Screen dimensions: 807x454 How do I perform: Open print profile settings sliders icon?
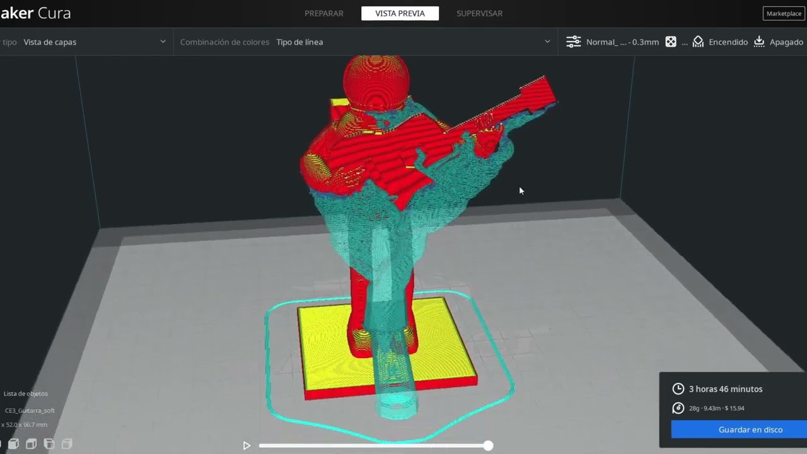pos(573,42)
